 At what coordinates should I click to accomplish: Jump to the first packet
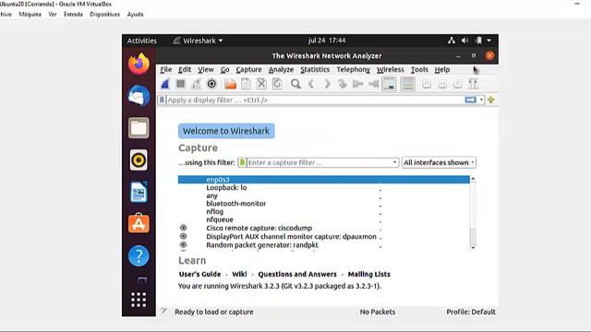pos(357,84)
